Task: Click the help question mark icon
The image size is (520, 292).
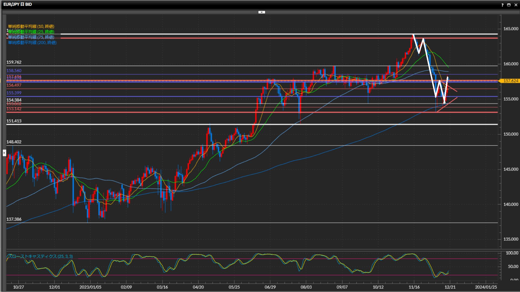Action: click(502, 5)
